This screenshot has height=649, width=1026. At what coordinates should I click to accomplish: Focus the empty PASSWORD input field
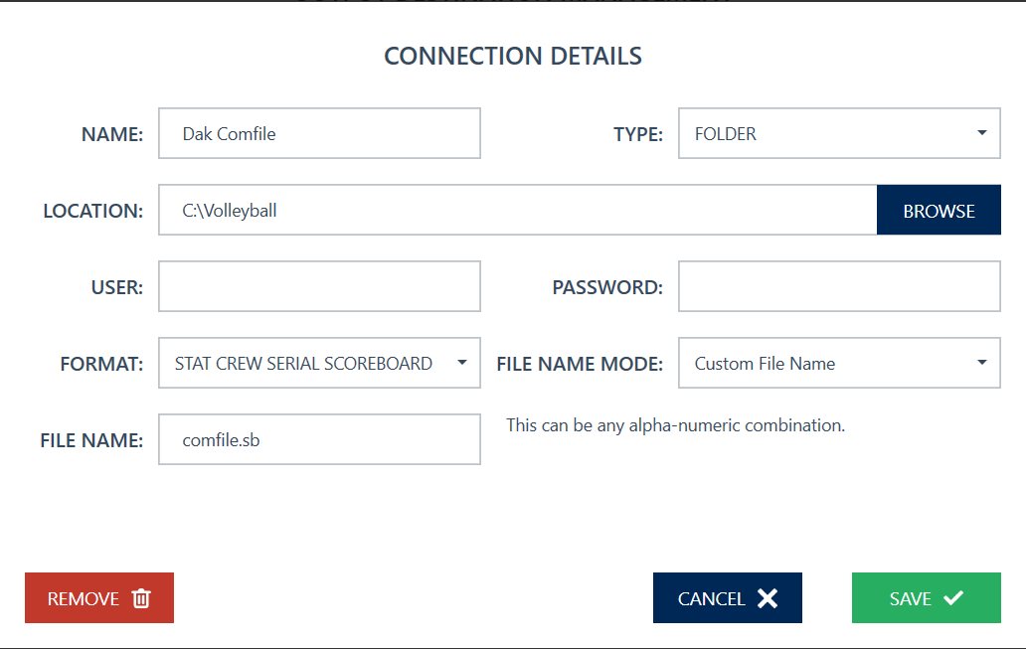pos(839,287)
